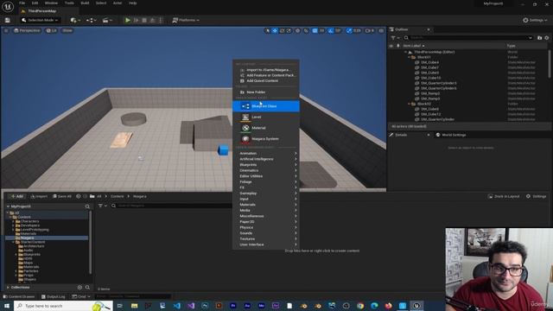Screen dimensions: 553x311
Task: Expand the Animation submenu
Action: coord(266,154)
